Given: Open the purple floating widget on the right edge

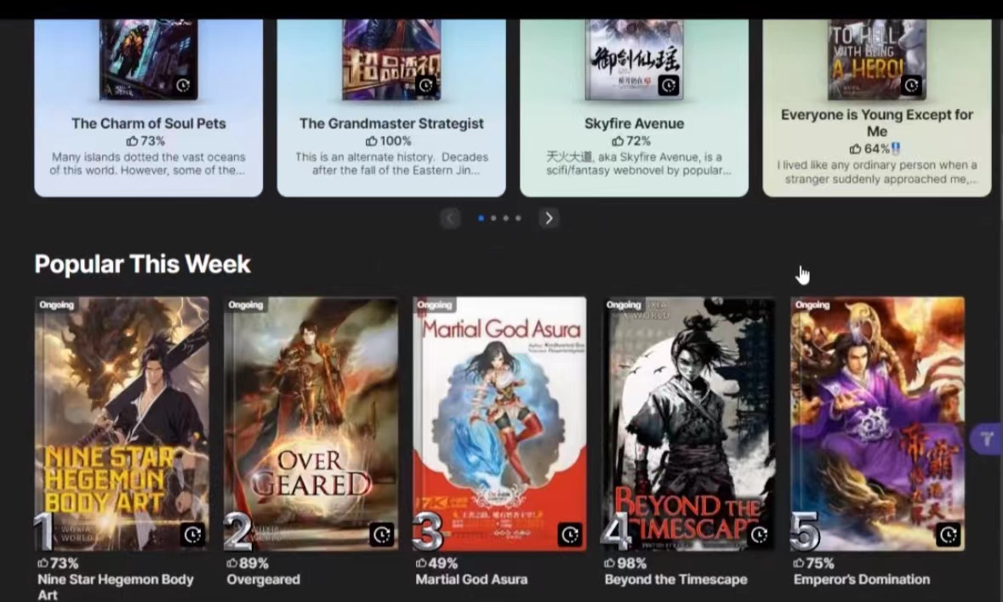Looking at the screenshot, I should click(986, 439).
